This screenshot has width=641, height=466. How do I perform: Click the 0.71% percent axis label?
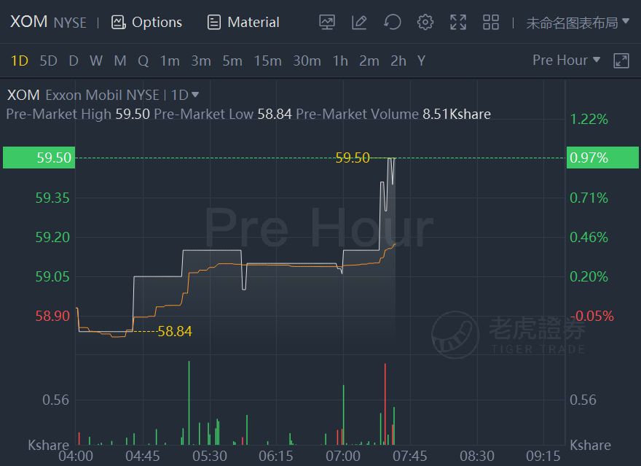coord(589,198)
